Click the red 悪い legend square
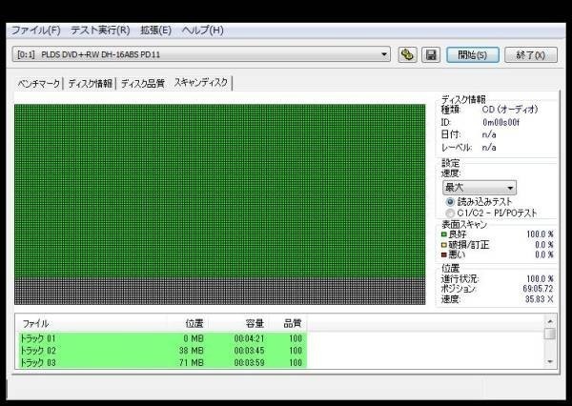This screenshot has width=572, height=406. [444, 254]
